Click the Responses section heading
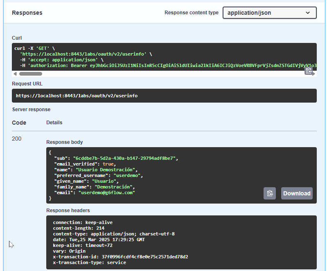The height and width of the screenshot is (271, 327). pyautogui.click(x=27, y=13)
